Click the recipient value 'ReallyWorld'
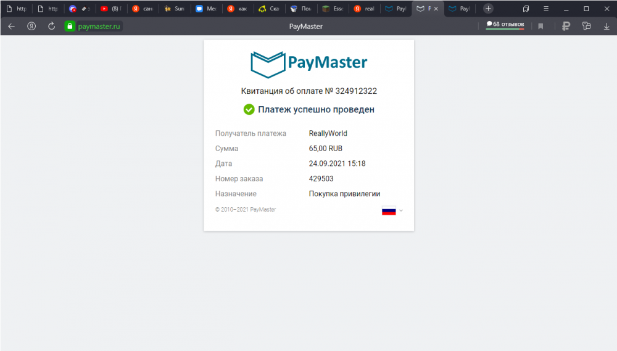The image size is (617, 351). (328, 133)
